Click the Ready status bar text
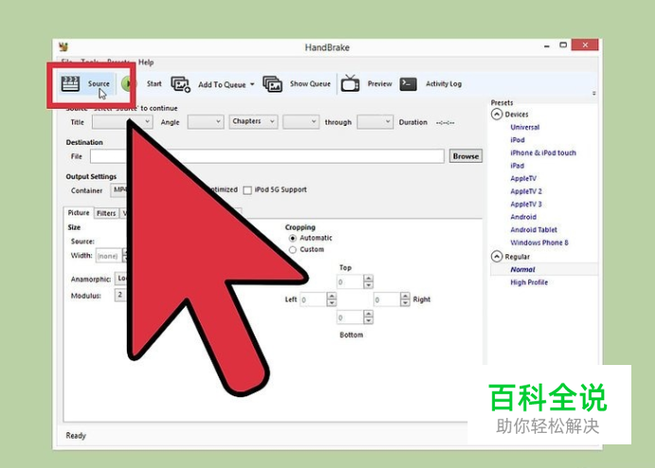 pos(76,436)
